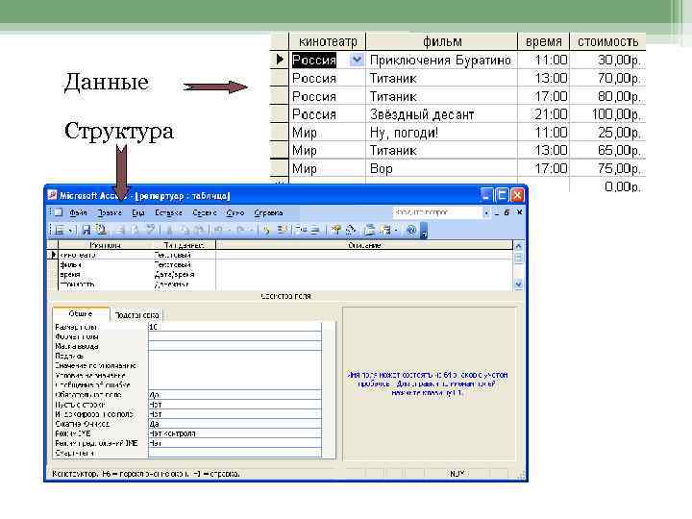Viewport: 692px width, 519px height.
Task: Open Indexes with the lightning icon
Action: tap(283, 230)
